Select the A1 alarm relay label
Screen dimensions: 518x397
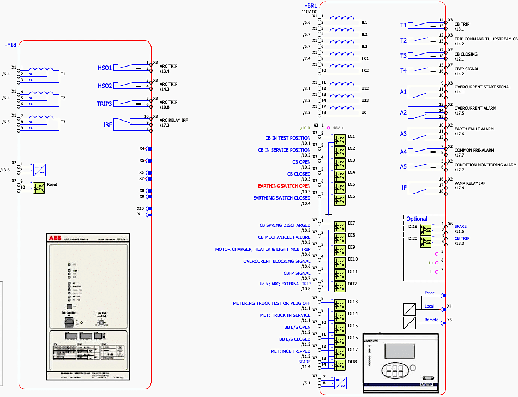tap(403, 92)
